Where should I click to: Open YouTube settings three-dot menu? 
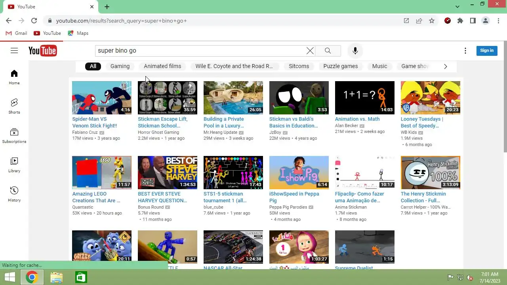coord(465,51)
